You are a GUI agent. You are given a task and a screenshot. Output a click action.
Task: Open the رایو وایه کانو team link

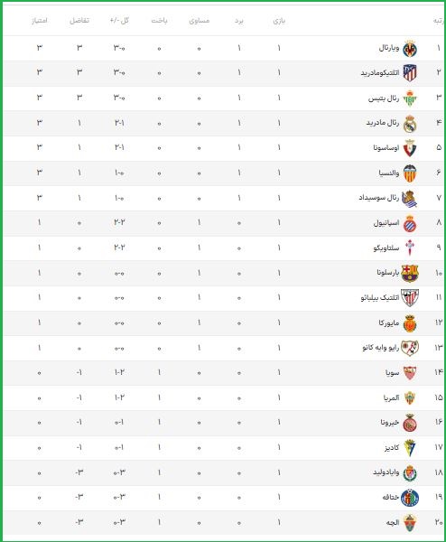(381, 348)
